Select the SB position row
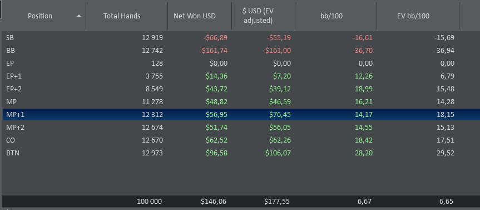The height and width of the screenshot is (210, 480). click(241, 38)
